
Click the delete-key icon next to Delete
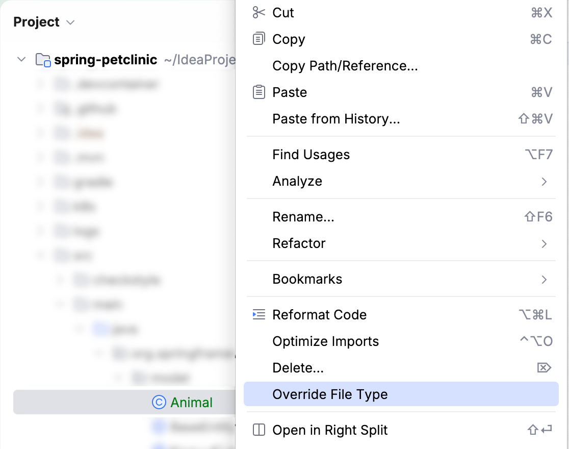click(545, 367)
